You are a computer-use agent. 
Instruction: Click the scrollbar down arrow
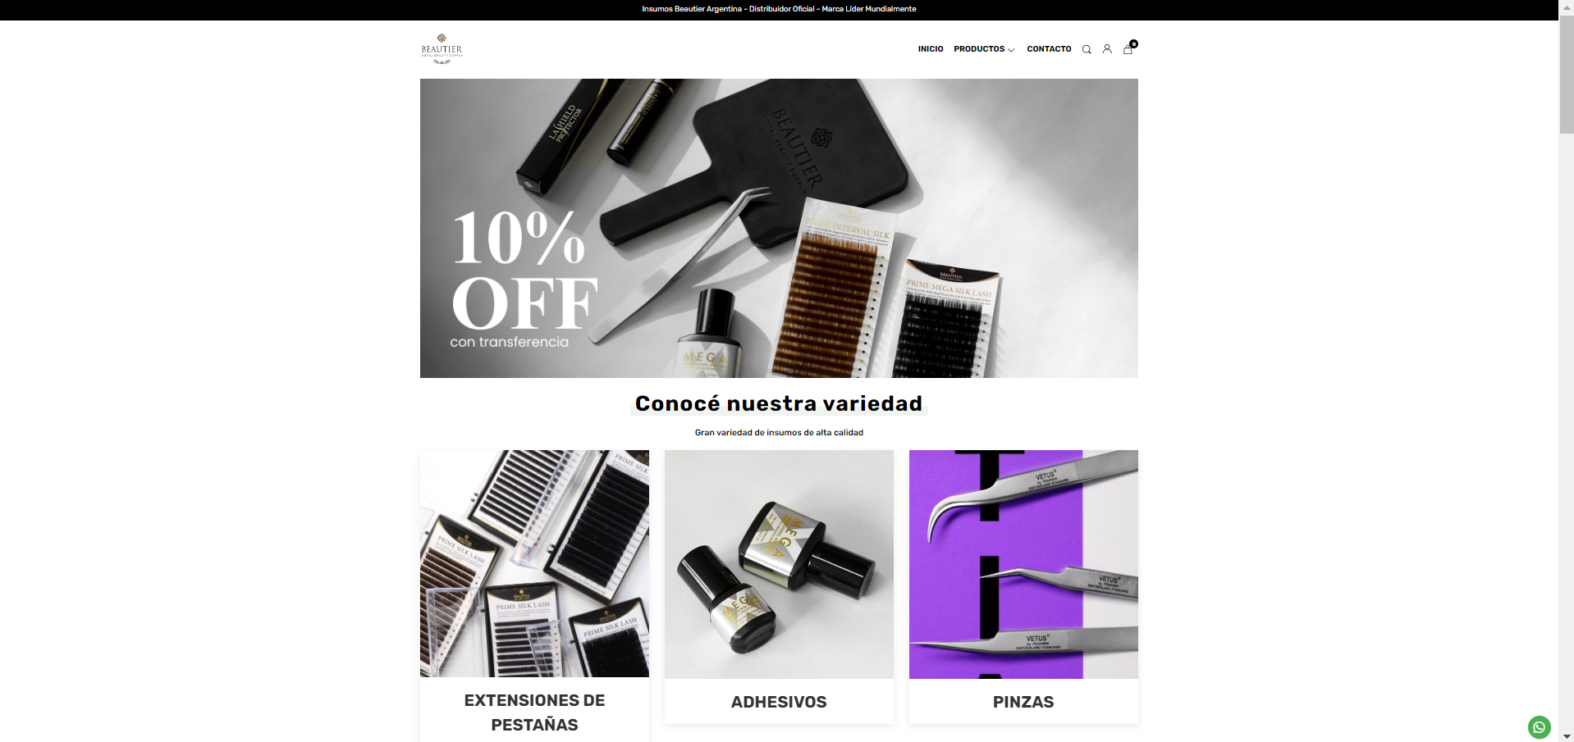point(1566,735)
